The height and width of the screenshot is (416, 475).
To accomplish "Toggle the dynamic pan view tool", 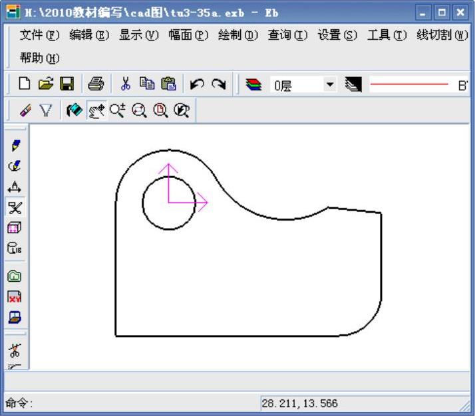I will coord(97,111).
